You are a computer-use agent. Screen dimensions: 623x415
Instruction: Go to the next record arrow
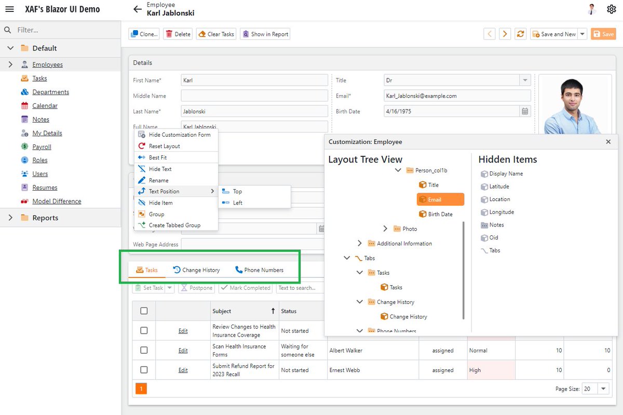click(x=505, y=34)
